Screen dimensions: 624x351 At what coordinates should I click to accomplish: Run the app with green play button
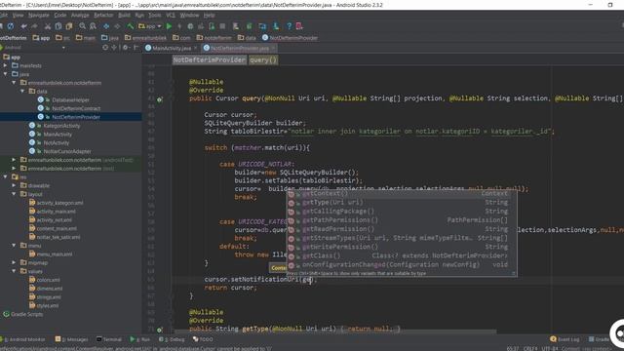[169, 26]
